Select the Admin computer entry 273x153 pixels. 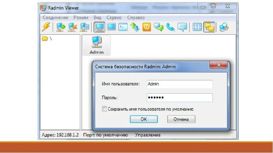pos(97,45)
